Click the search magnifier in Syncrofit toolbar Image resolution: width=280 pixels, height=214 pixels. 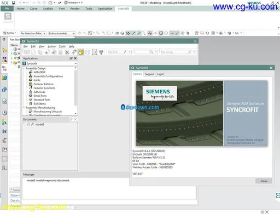pos(151,52)
